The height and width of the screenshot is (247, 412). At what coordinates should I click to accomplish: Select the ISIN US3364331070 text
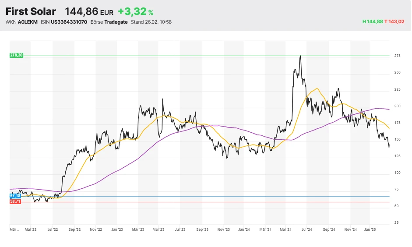coord(69,22)
